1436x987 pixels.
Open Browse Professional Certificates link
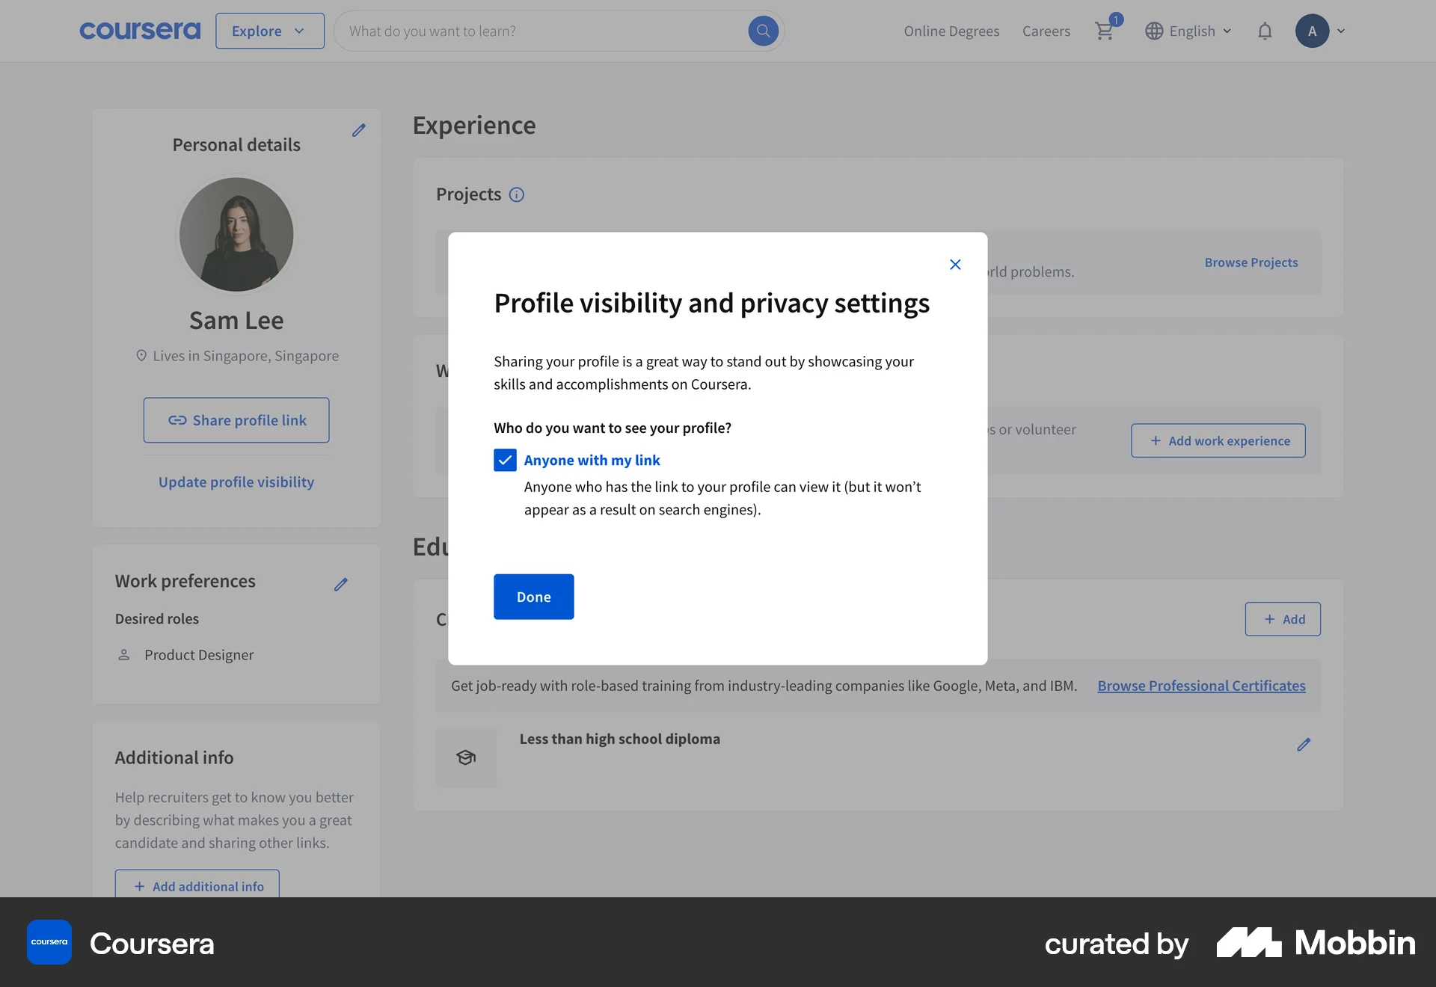1200,685
